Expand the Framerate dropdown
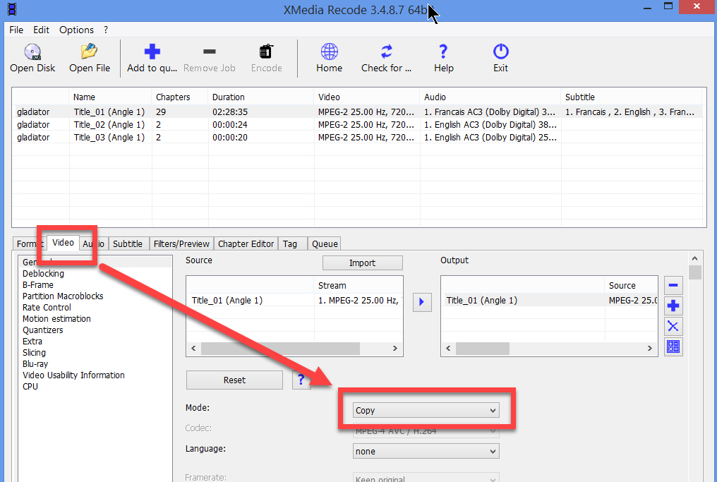The image size is (717, 482). (426, 478)
